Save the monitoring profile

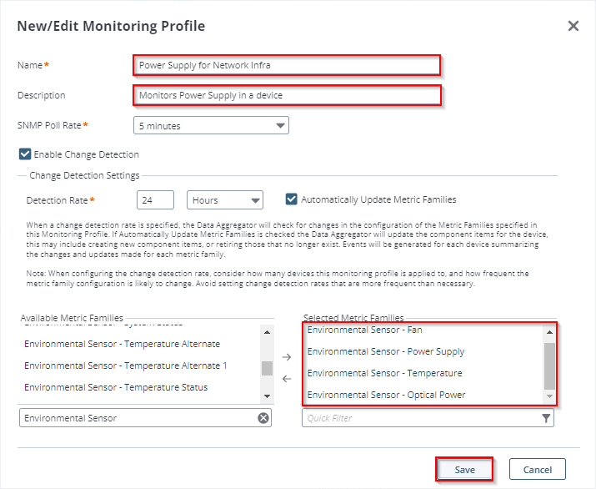(x=464, y=469)
